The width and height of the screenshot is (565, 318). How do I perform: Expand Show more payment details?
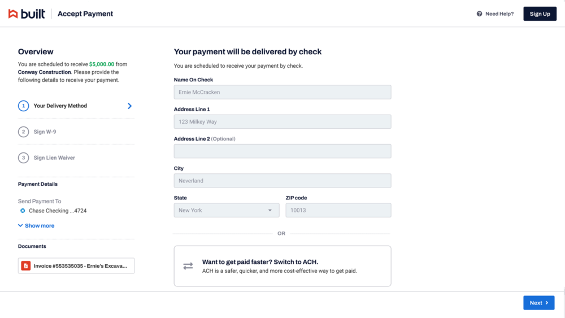pos(36,225)
